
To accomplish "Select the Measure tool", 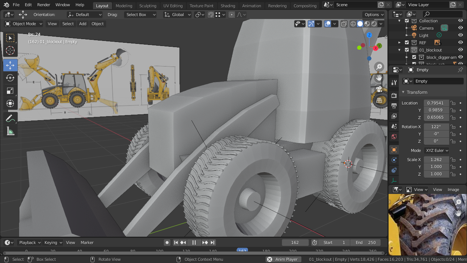I will 10,131.
